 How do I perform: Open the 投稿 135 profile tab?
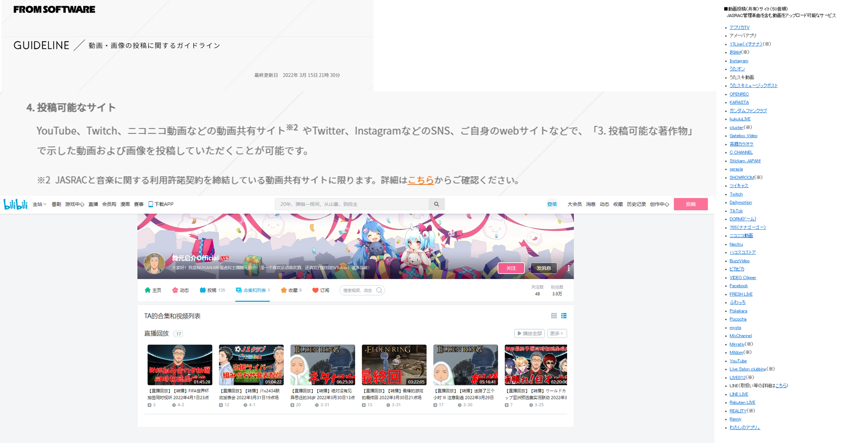[x=212, y=290]
